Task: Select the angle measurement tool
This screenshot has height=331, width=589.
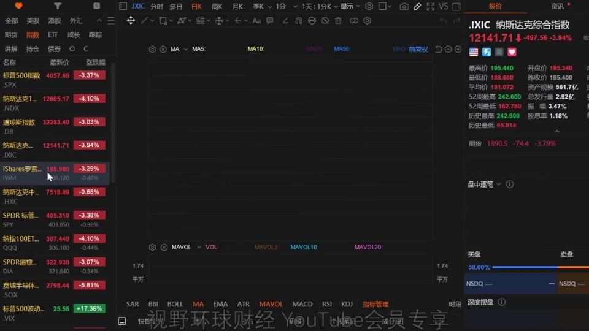Action: click(x=285, y=21)
